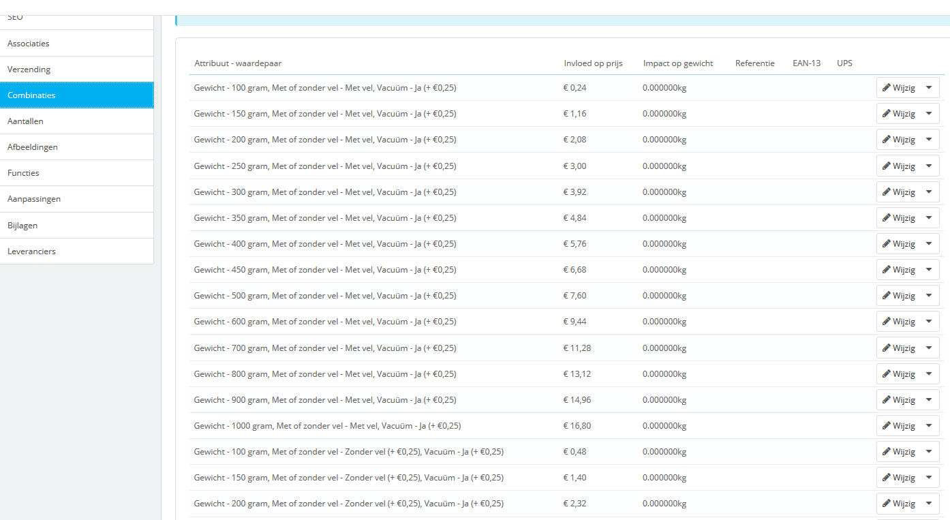Click the 'Gewicht - 900 gram' row text
Screen dimensions: 950x520
(325, 399)
